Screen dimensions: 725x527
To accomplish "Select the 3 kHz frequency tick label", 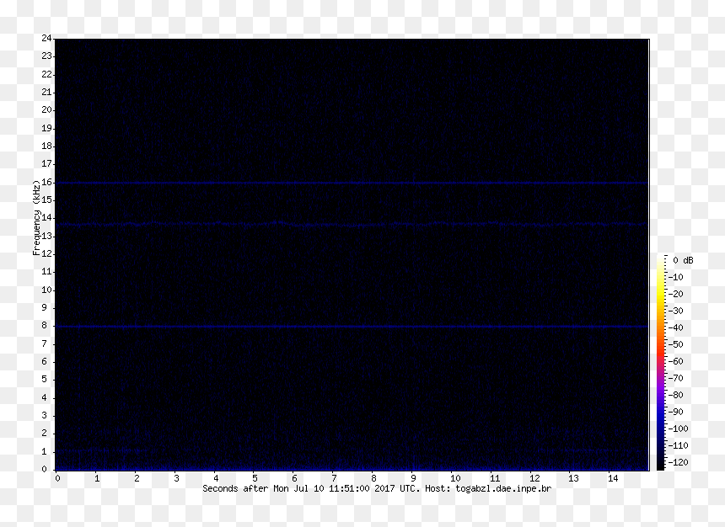I will [x=45, y=415].
